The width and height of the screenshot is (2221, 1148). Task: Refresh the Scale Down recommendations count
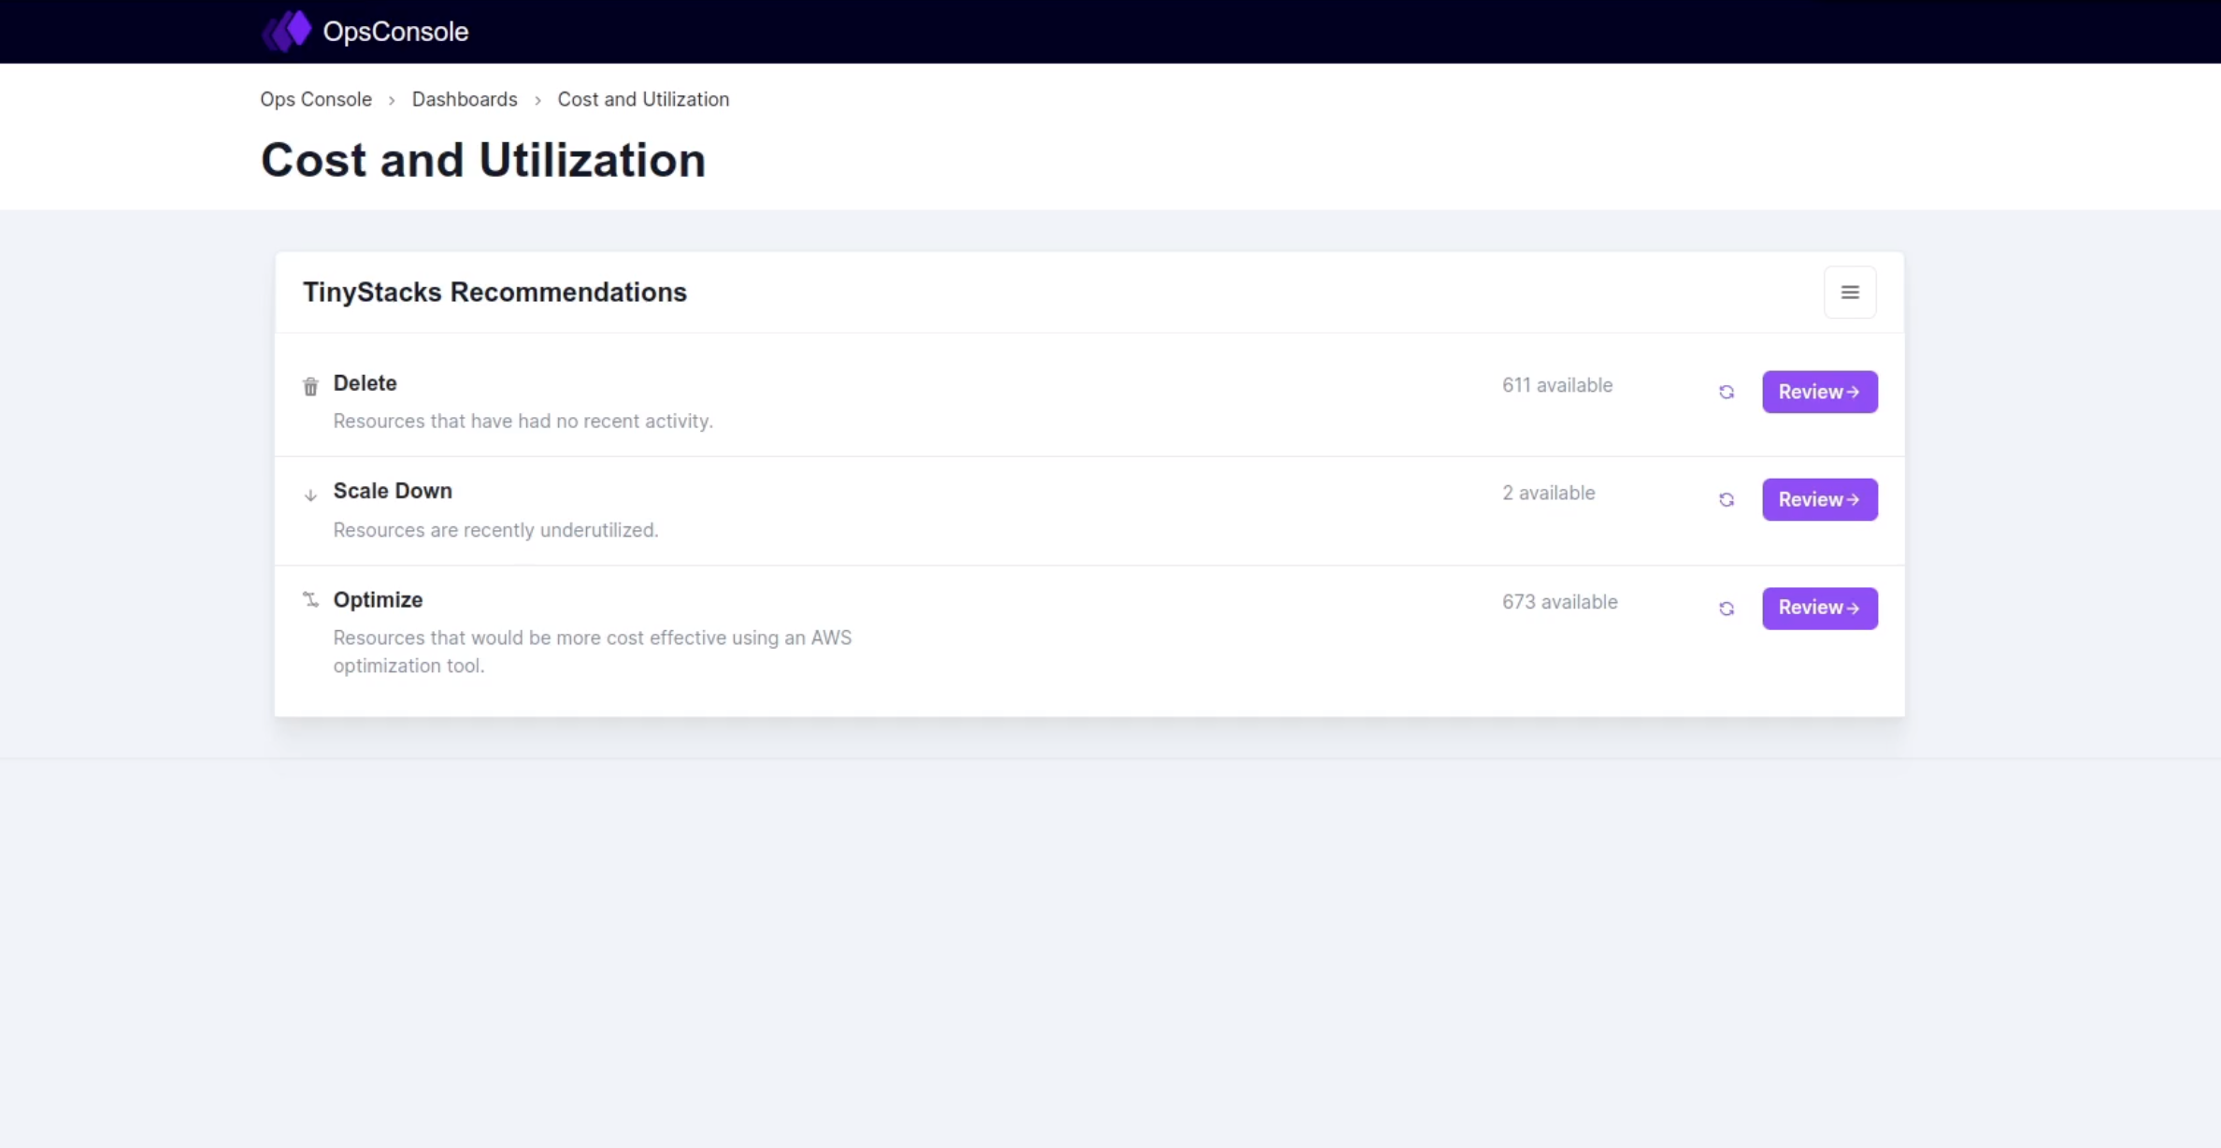click(x=1727, y=500)
